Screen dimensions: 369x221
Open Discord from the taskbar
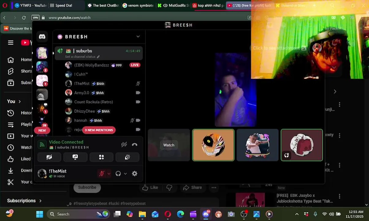[206, 214]
